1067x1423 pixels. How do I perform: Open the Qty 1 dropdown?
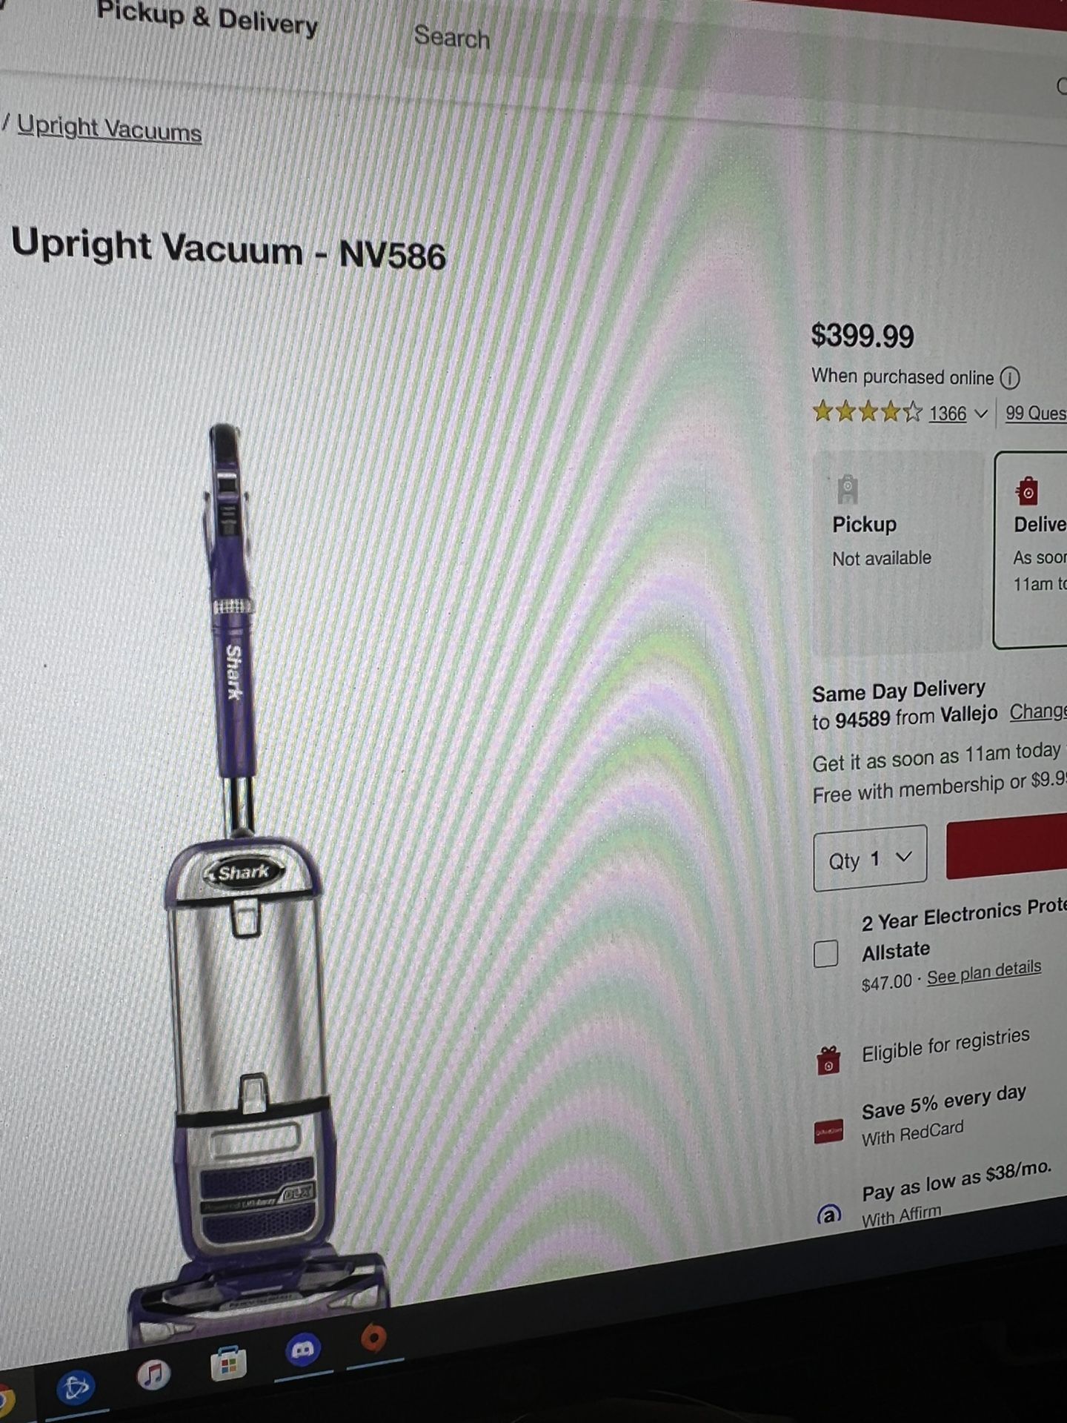pyautogui.click(x=870, y=858)
